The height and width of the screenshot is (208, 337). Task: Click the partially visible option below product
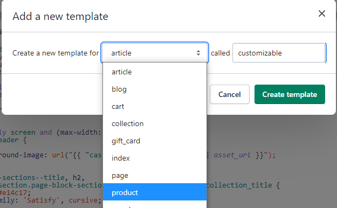coord(155,205)
